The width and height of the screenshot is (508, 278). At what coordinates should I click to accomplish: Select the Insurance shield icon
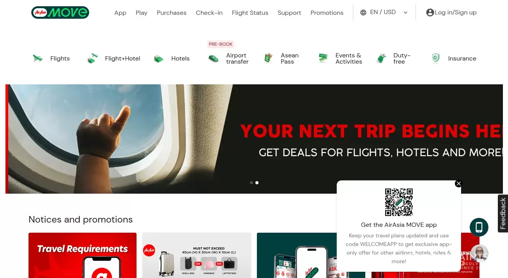pyautogui.click(x=436, y=59)
